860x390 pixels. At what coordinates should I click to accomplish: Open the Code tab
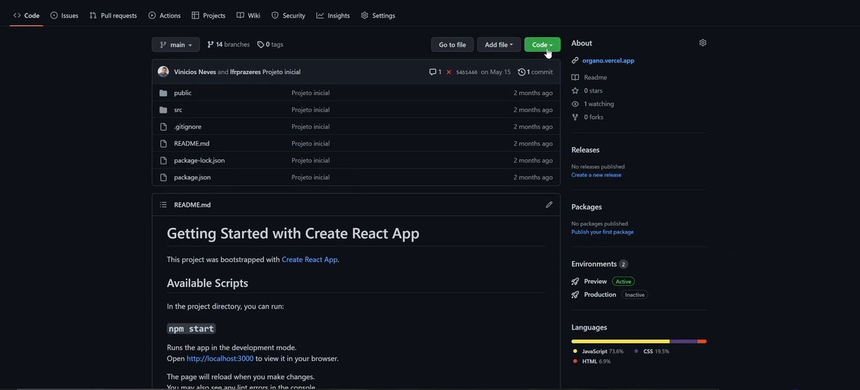(27, 15)
